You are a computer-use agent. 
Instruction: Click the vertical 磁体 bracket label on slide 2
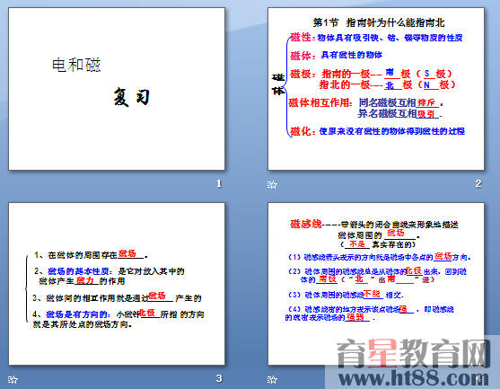(278, 84)
